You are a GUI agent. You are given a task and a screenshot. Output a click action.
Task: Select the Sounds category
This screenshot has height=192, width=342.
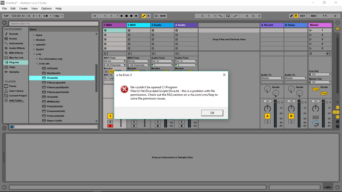coord(16,34)
